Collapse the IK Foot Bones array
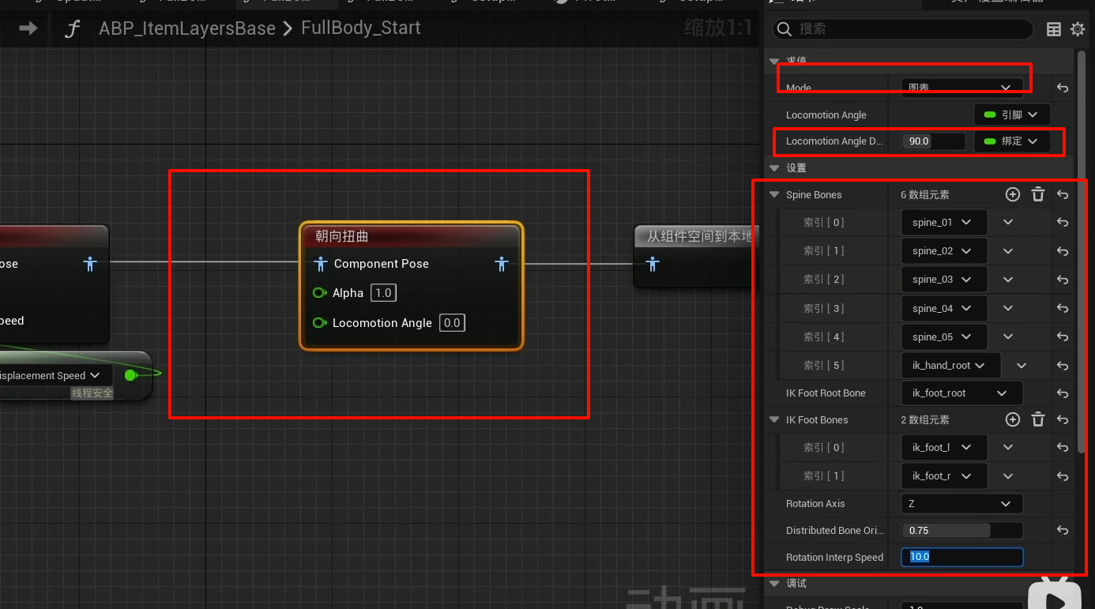The image size is (1095, 609). click(x=774, y=420)
